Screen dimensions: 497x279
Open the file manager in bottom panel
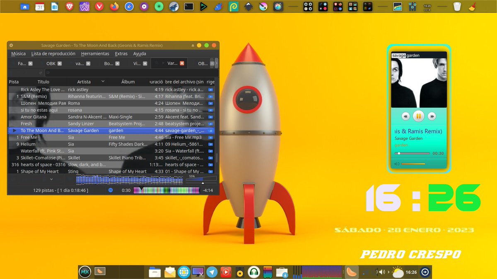155,272
